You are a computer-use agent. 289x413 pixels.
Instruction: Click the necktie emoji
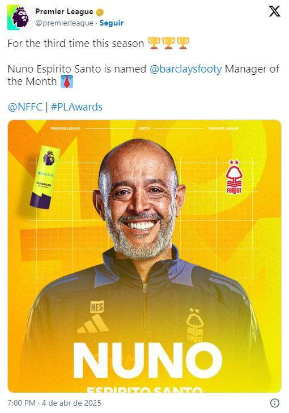click(x=67, y=82)
